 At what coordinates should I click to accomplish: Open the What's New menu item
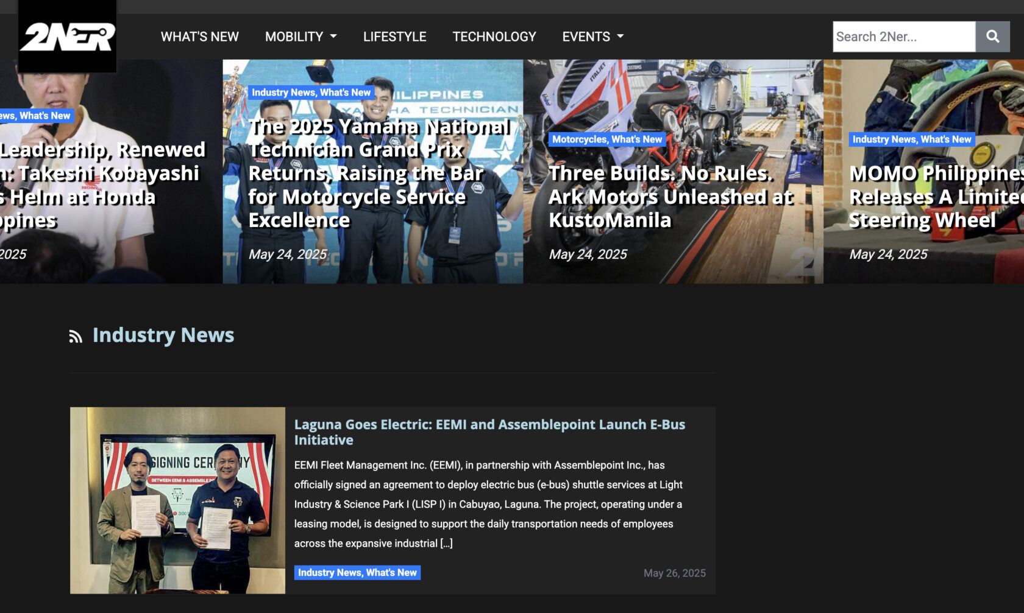199,37
